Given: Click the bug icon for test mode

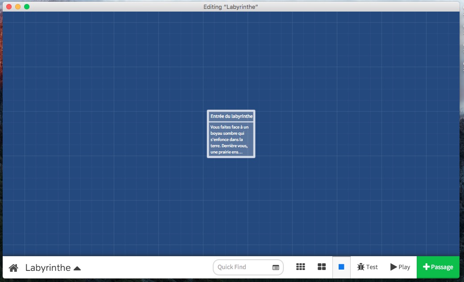Looking at the screenshot, I should tap(360, 267).
